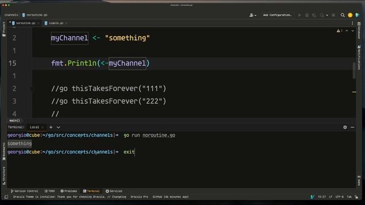Image resolution: width=365 pixels, height=205 pixels.
Task: Click the "something" string literal in code
Action: click(x=127, y=38)
